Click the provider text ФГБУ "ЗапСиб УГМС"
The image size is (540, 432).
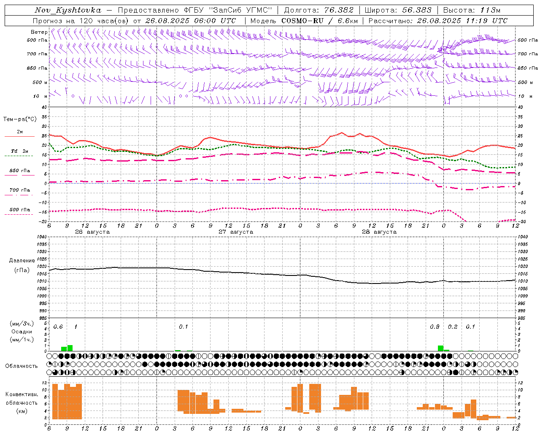[228, 10]
